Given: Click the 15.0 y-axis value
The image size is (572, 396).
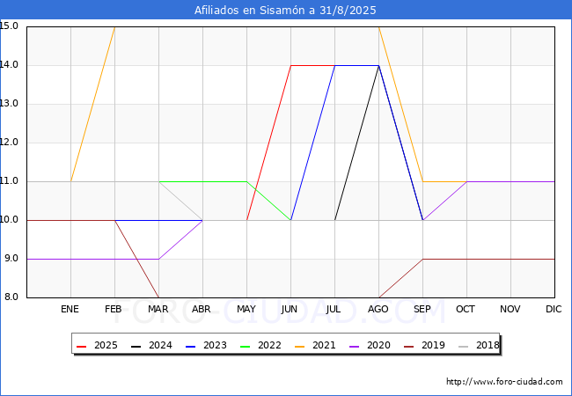Looking at the screenshot, I should 9,26.
